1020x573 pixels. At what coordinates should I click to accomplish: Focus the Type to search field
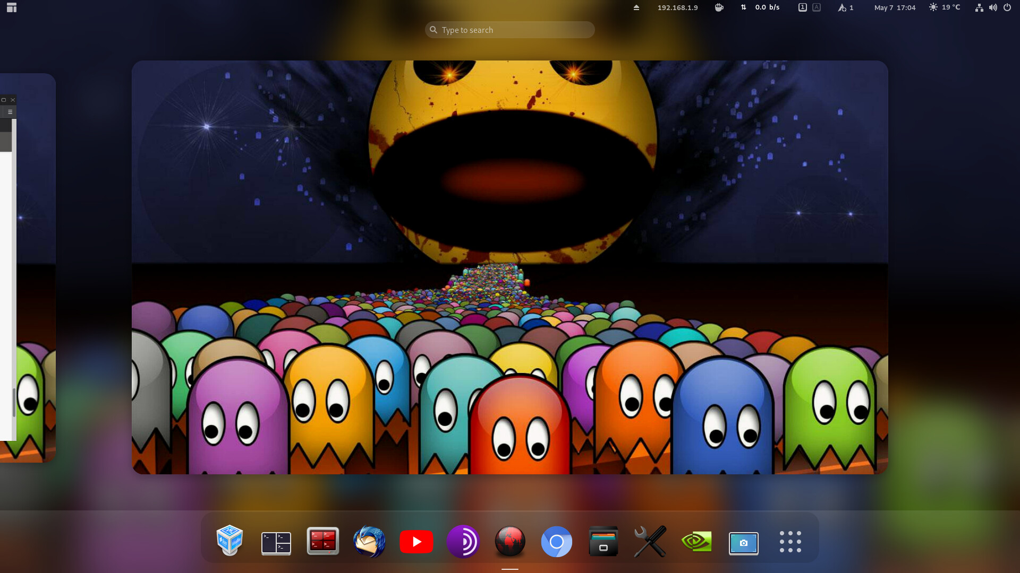(510, 30)
